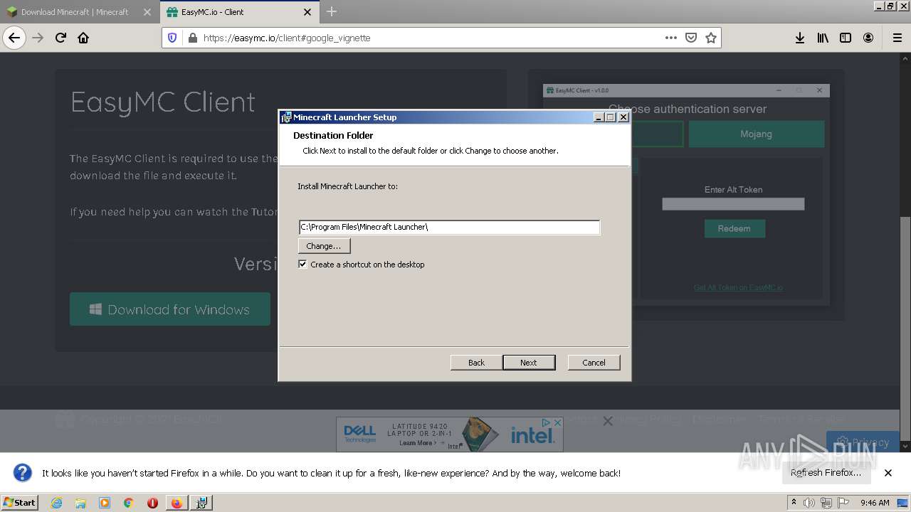Click Next in Minecraft Launcher Setup

(529, 363)
